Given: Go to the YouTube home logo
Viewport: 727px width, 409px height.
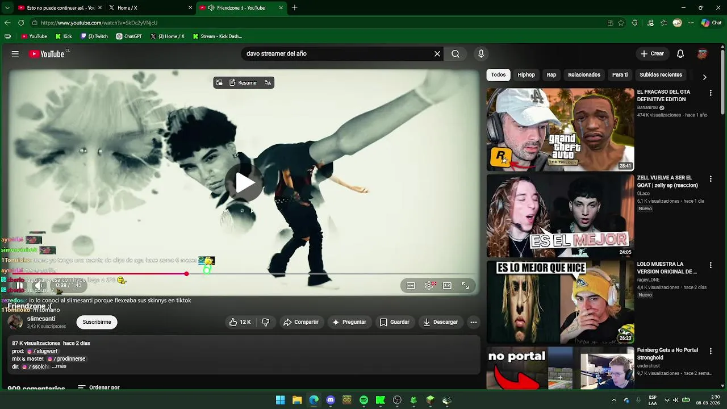Looking at the screenshot, I should coord(47,54).
